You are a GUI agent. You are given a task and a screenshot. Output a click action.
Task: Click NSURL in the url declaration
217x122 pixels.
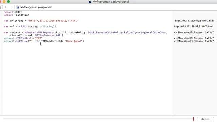point(22,26)
